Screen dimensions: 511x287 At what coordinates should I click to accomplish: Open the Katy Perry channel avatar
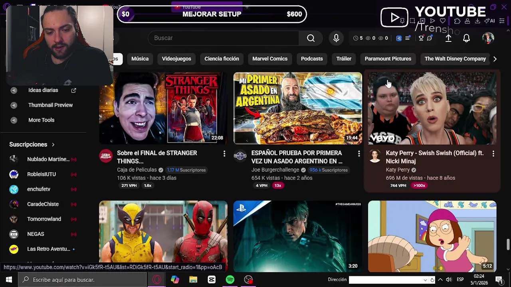[x=374, y=156]
